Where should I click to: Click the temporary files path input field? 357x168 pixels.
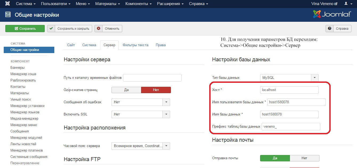coord(152,78)
